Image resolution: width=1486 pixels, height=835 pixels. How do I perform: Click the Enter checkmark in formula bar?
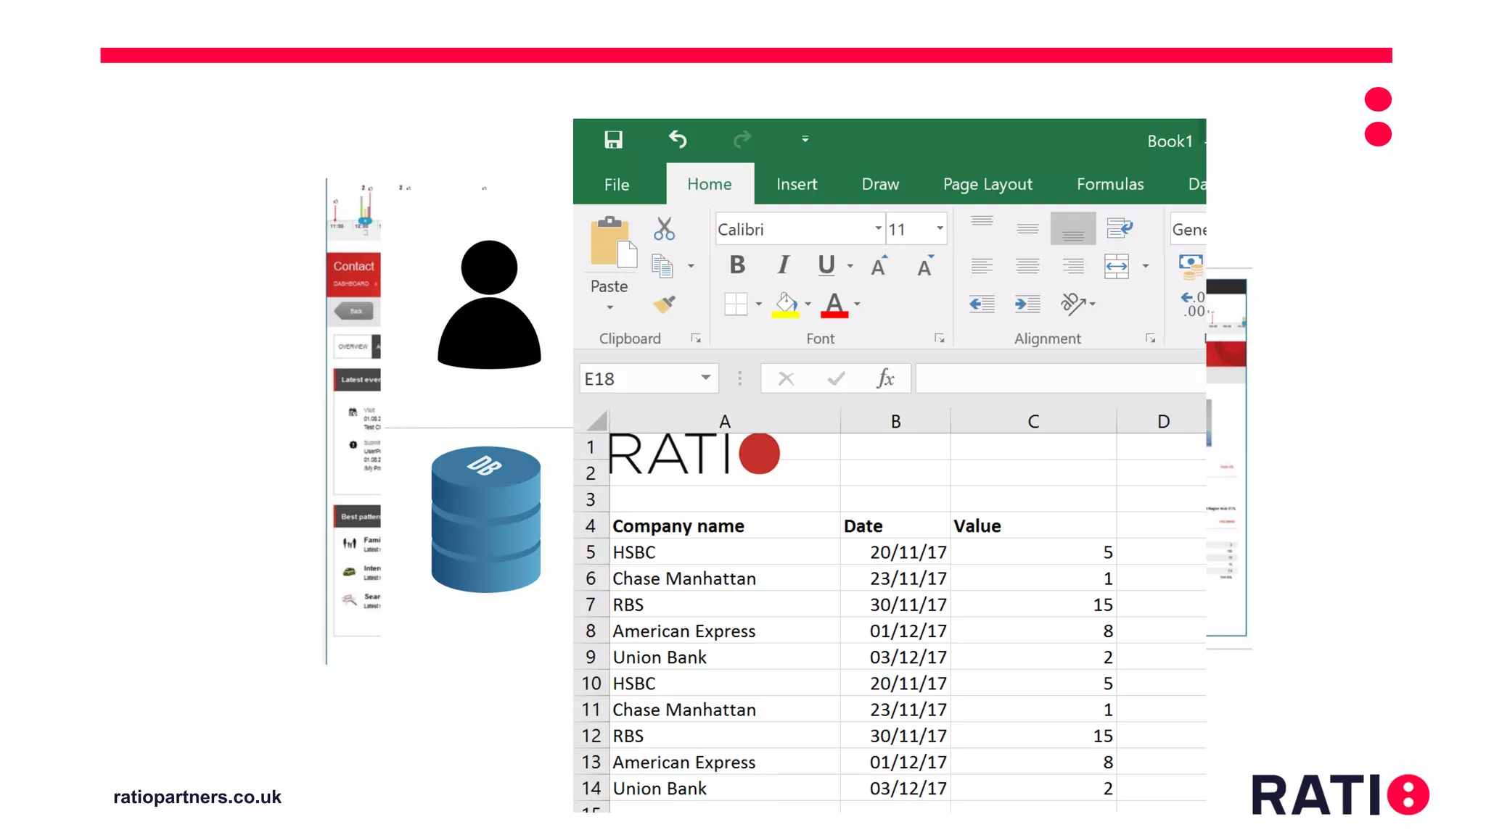point(836,378)
